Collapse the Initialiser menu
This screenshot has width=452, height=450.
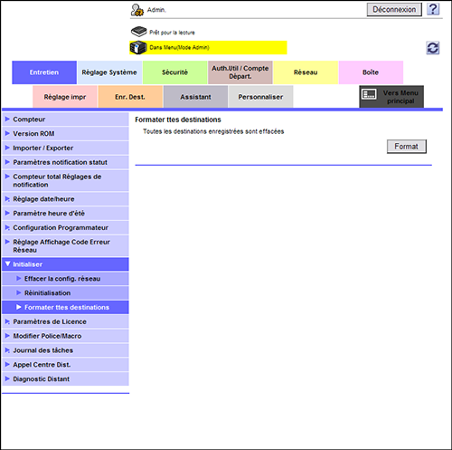tap(65, 264)
